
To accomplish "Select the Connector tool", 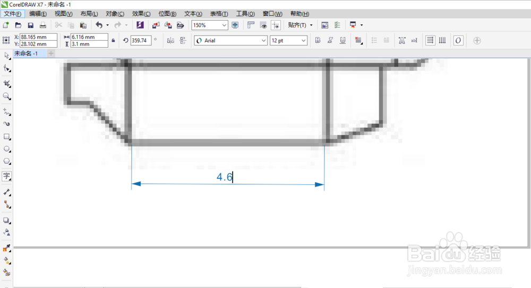I will pos(7,204).
